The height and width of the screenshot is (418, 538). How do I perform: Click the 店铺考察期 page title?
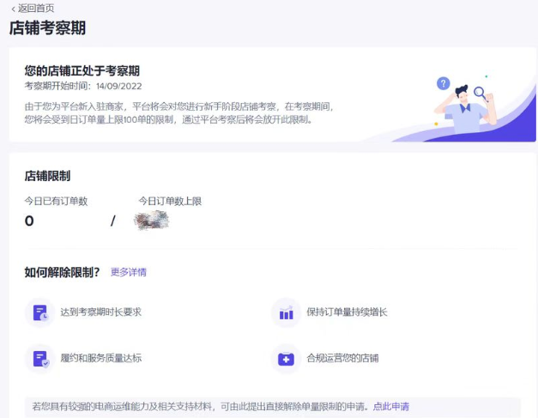coord(47,28)
